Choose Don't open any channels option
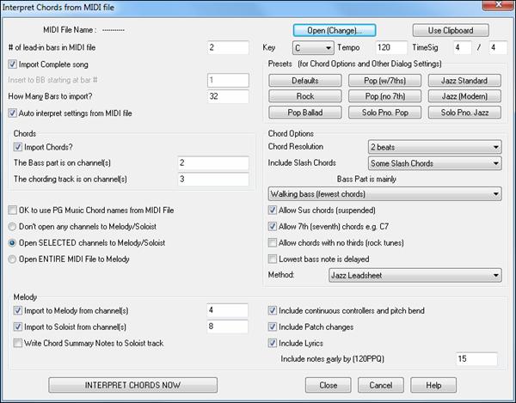Screen dimensions: 516x403 (x=11, y=226)
